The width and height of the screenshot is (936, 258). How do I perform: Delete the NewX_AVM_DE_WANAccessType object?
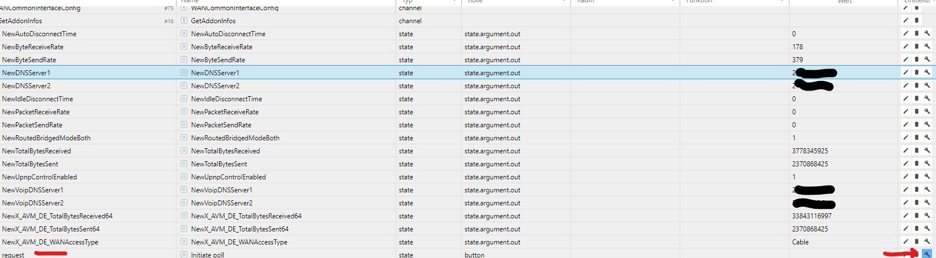click(917, 242)
